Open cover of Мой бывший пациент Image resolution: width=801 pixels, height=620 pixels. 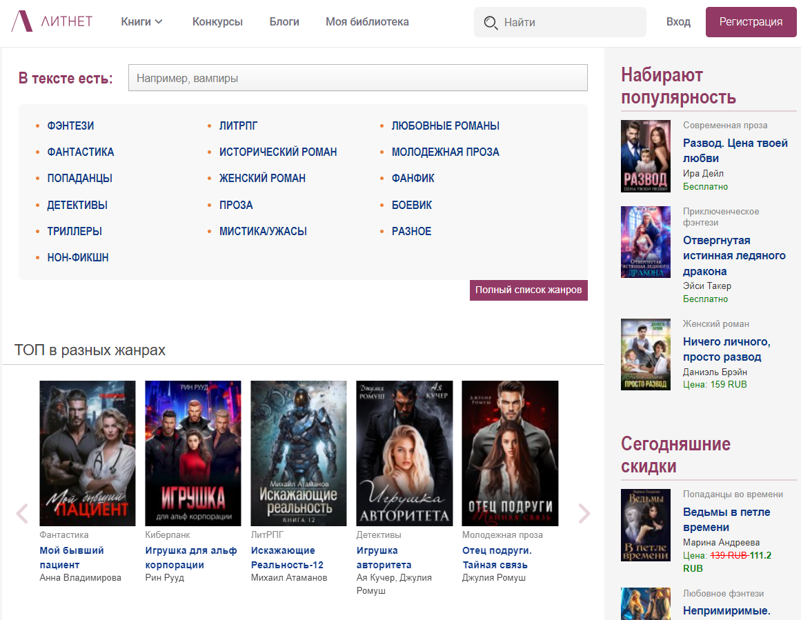click(x=88, y=453)
